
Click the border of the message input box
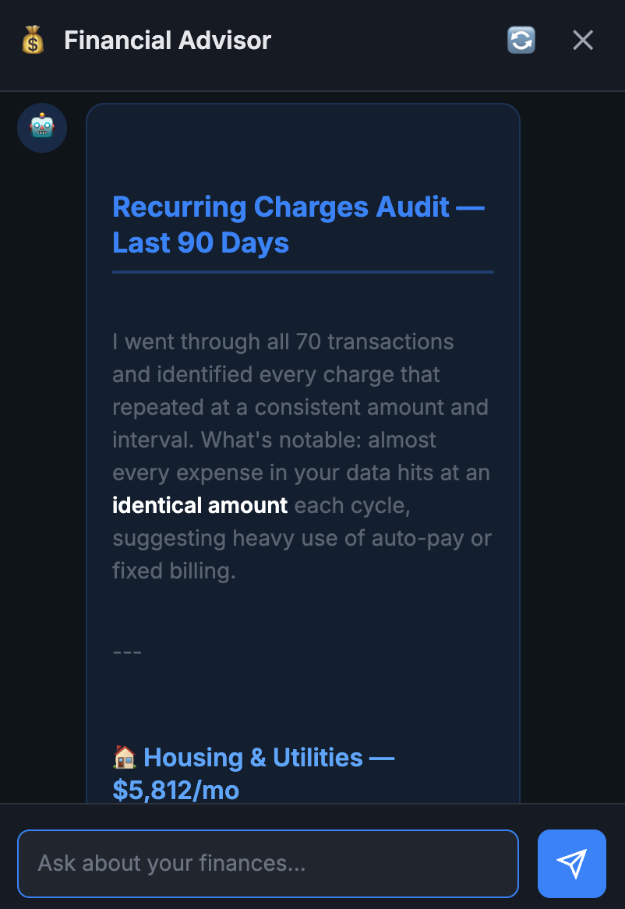pyautogui.click(x=267, y=834)
